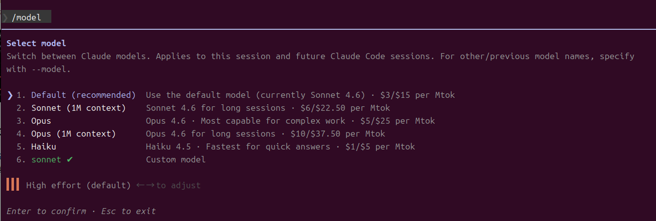
Task: Click the Opus 4.6 most capable description
Action: tap(290, 121)
